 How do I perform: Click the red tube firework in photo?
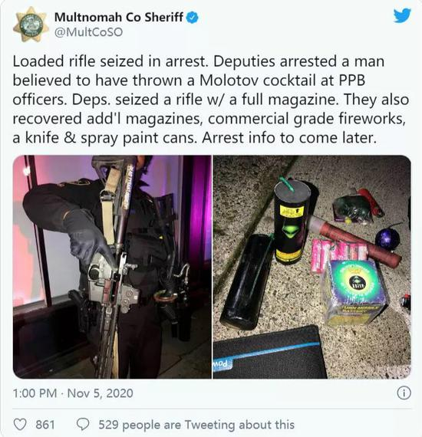[x=355, y=240]
